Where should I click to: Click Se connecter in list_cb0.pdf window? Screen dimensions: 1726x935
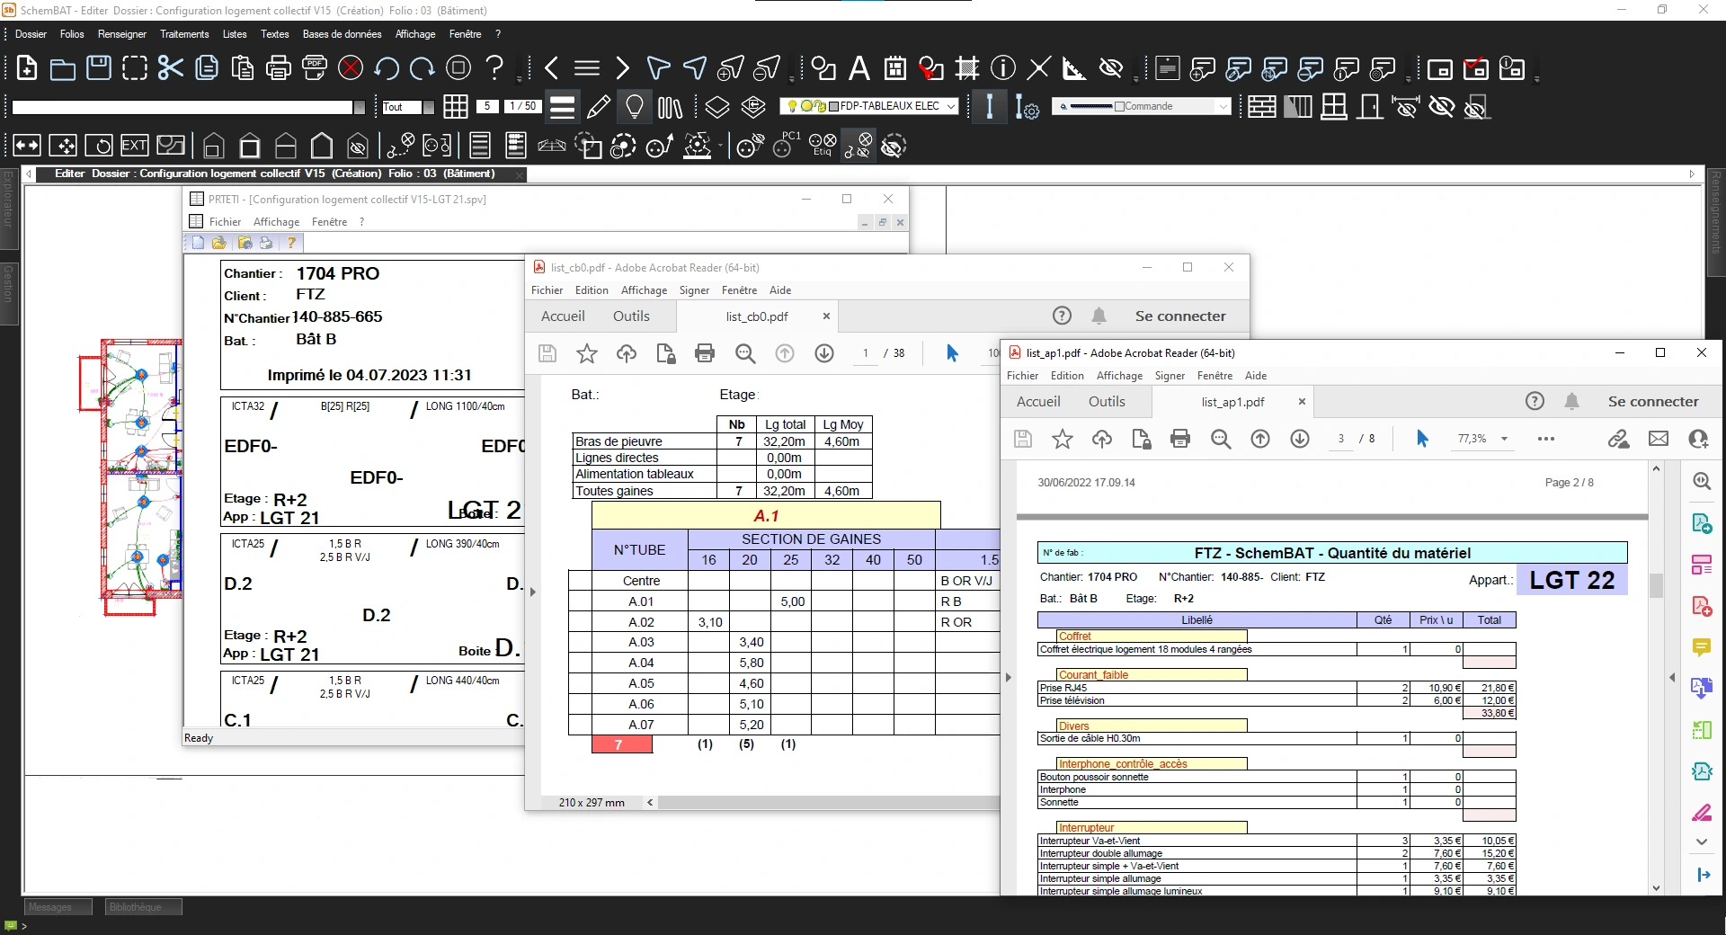1179,316
